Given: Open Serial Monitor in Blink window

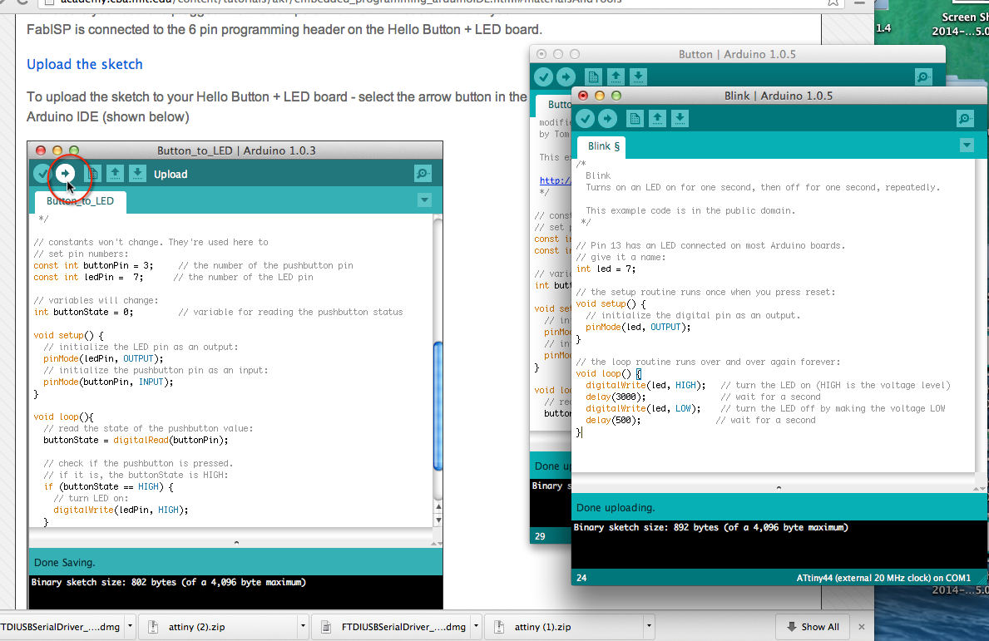Looking at the screenshot, I should tap(965, 119).
